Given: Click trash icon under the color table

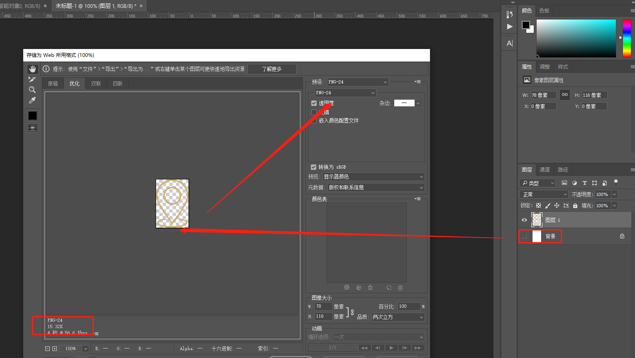Looking at the screenshot, I should point(400,287).
